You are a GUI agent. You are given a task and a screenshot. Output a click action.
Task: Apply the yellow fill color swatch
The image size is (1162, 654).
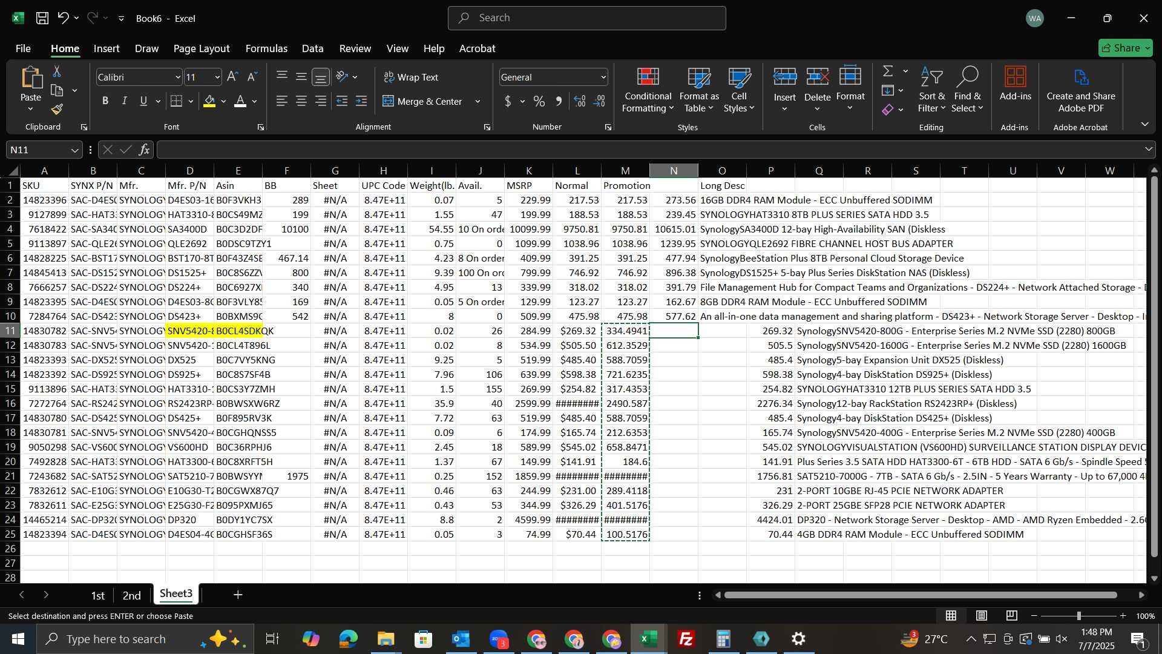pyautogui.click(x=209, y=101)
